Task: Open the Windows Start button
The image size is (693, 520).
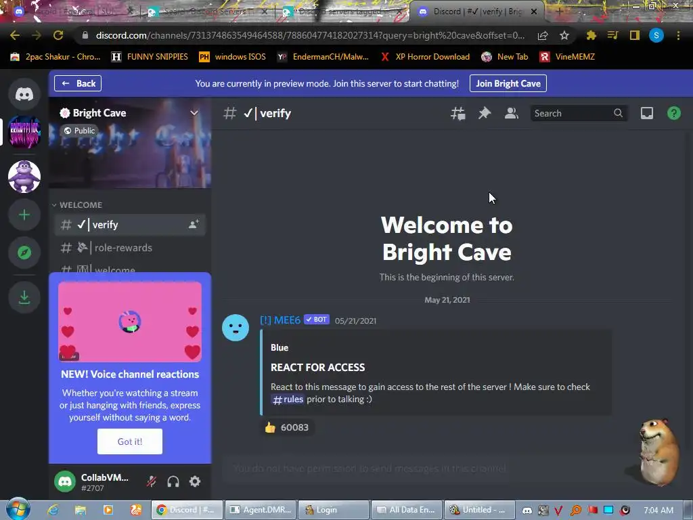Action: click(18, 509)
